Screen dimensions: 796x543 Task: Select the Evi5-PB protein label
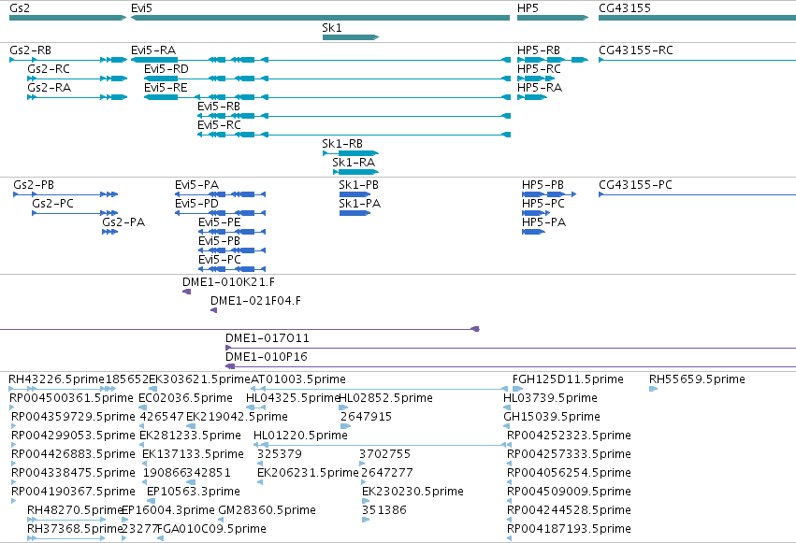(219, 242)
